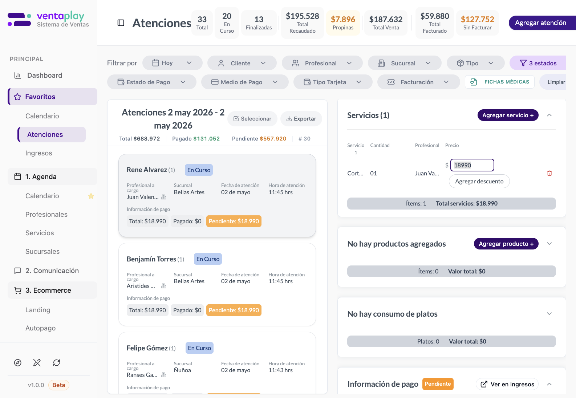
Task: Click Pendiente: $18.990 badge on Rene Alvarez card
Action: click(234, 221)
